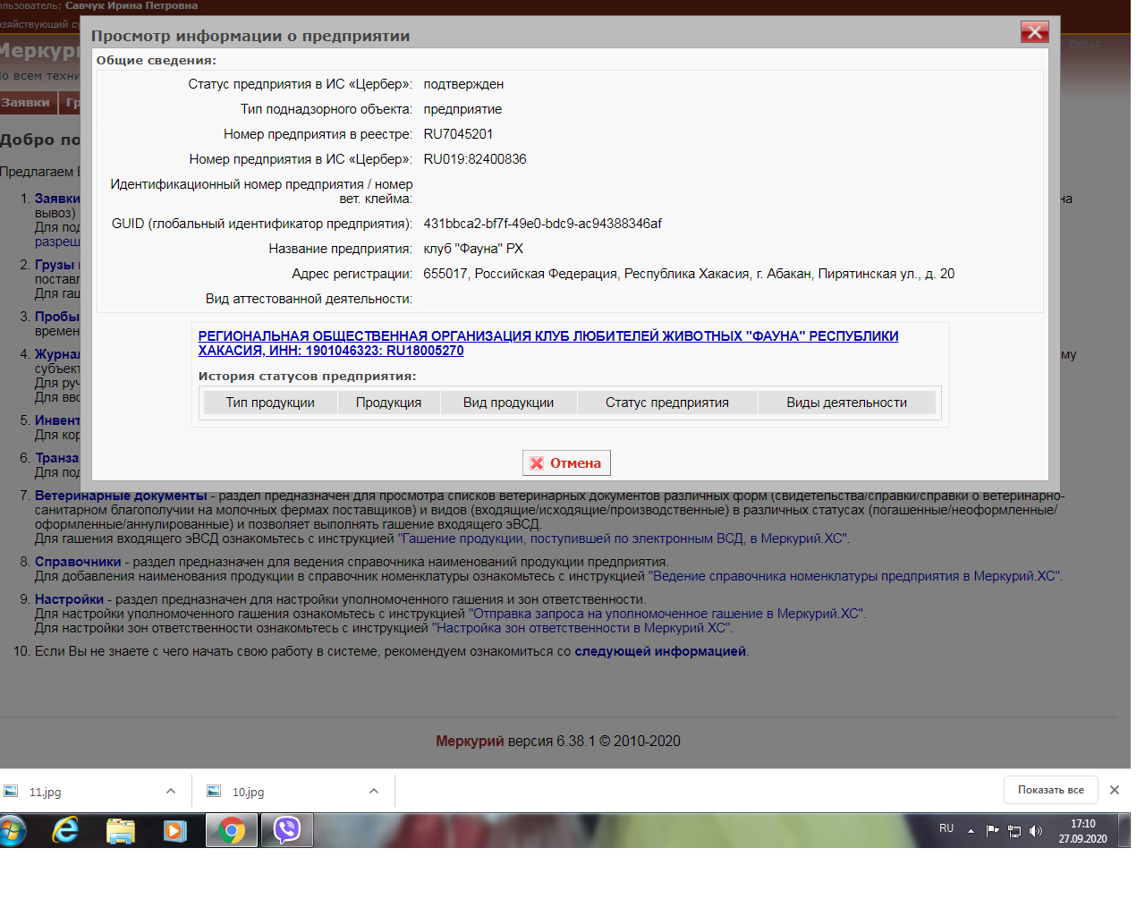
Task: Close the enterprise info dialog with red X
Action: [1034, 32]
